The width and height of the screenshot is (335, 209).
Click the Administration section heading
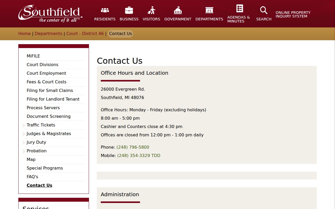tap(120, 195)
